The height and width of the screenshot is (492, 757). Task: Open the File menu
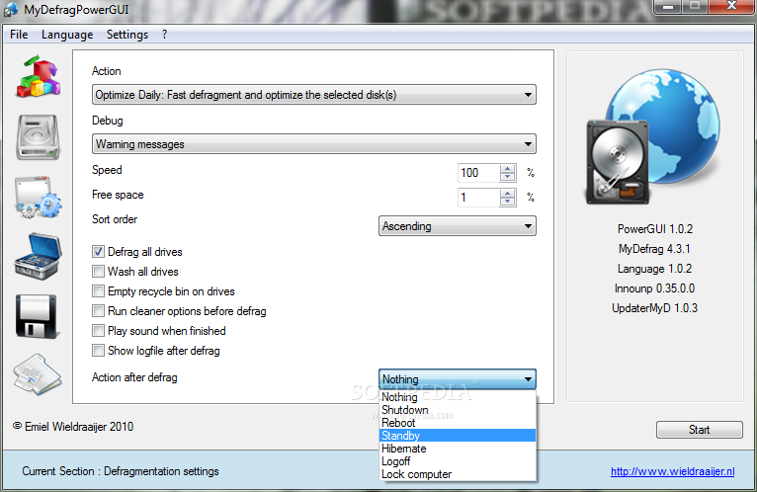[19, 35]
